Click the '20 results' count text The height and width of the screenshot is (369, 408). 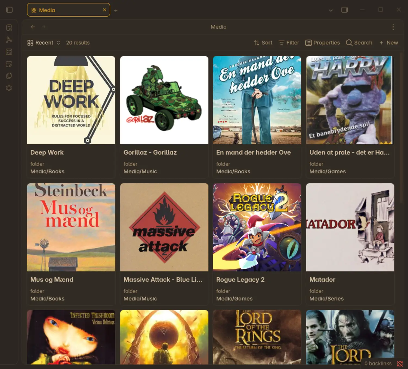click(x=78, y=43)
